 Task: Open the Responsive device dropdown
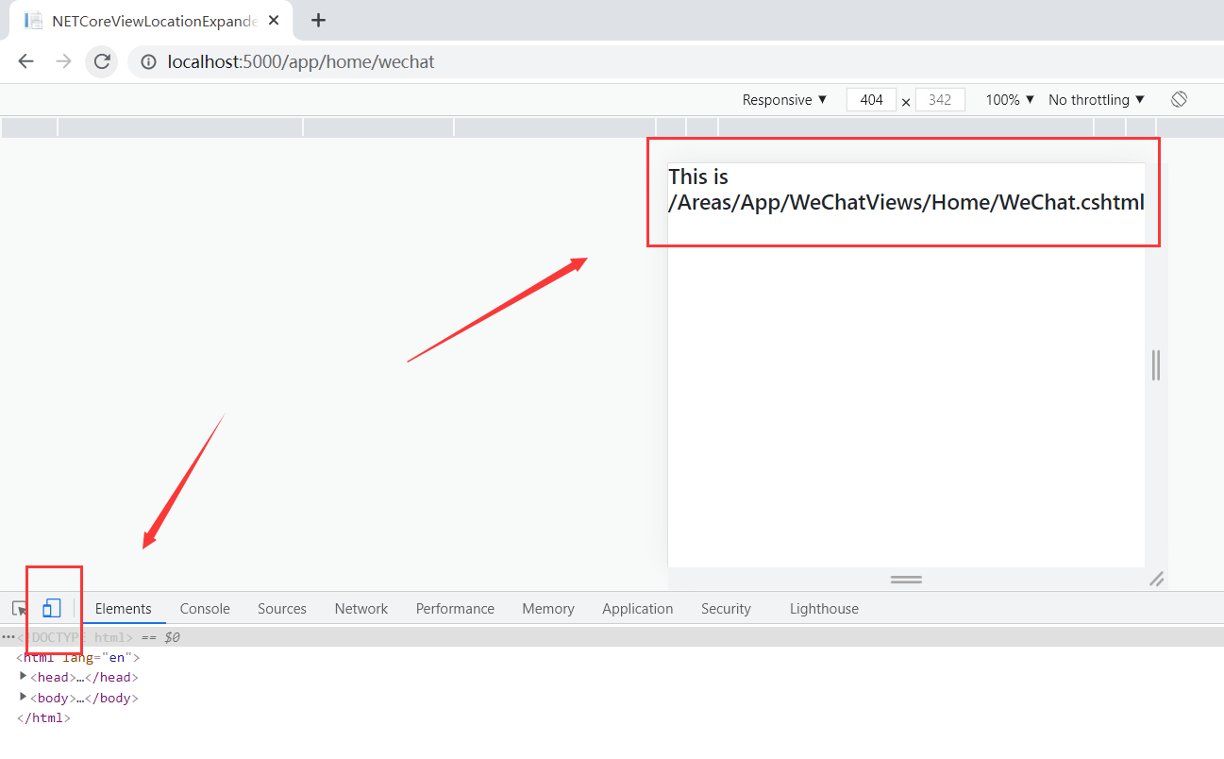coord(784,99)
